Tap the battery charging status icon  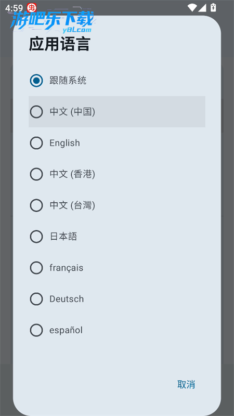213,7
